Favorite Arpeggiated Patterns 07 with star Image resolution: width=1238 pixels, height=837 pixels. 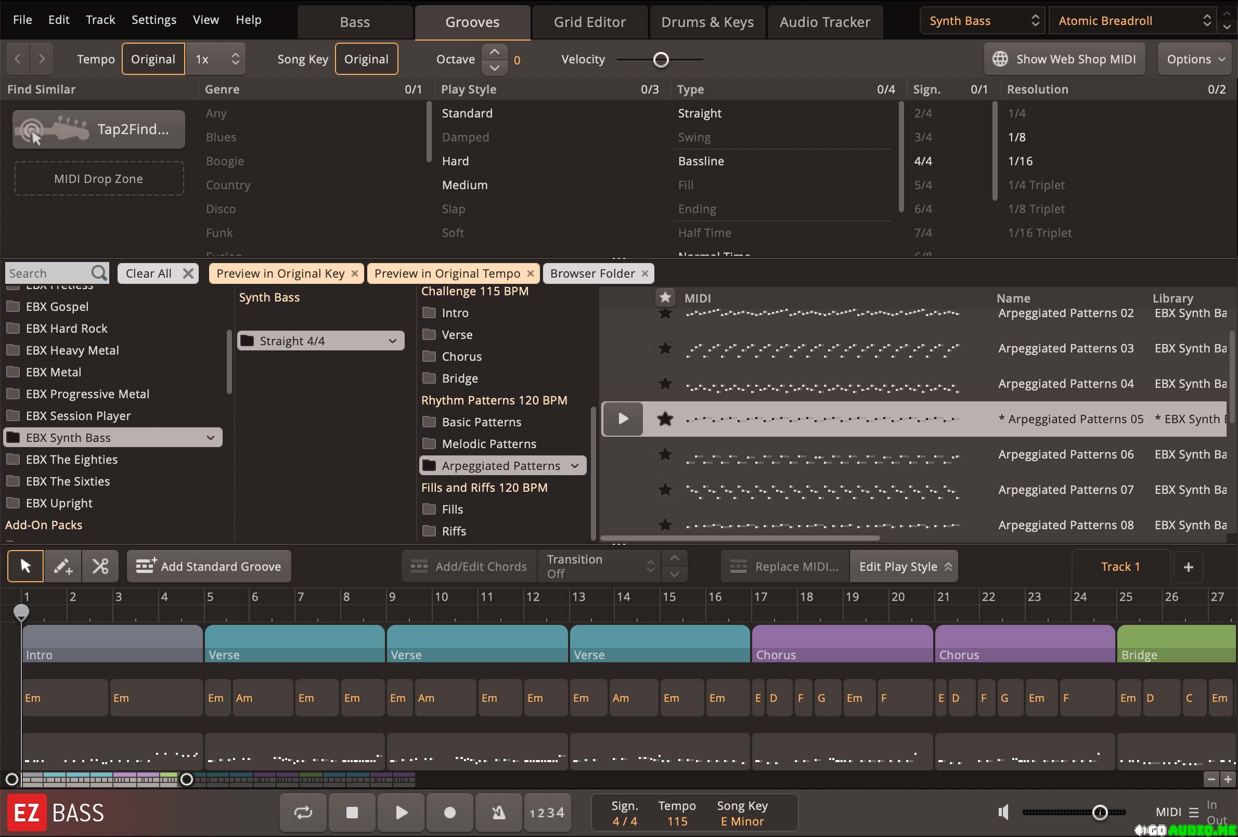click(x=665, y=489)
